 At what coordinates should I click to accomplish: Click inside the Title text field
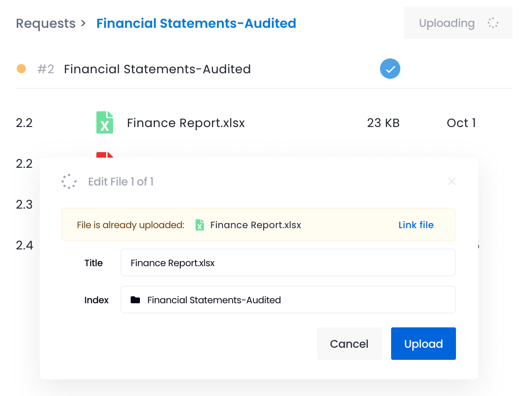[x=288, y=262]
